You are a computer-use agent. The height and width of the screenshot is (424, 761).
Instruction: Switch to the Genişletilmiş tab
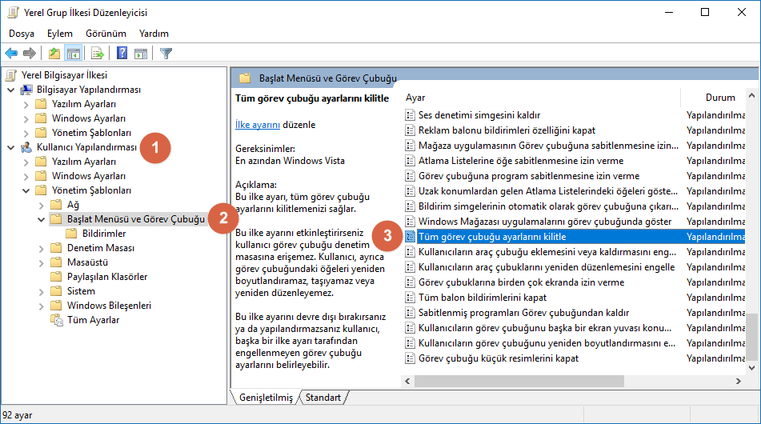[x=266, y=398]
